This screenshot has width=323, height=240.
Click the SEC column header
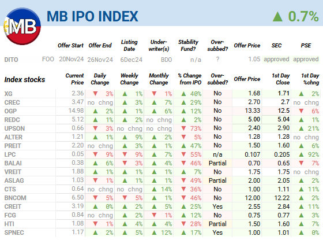276,46
